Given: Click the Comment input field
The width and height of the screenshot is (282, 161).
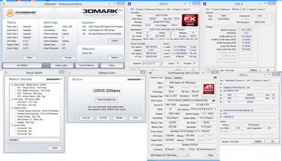Looking at the screenshot, I should 40,140.
